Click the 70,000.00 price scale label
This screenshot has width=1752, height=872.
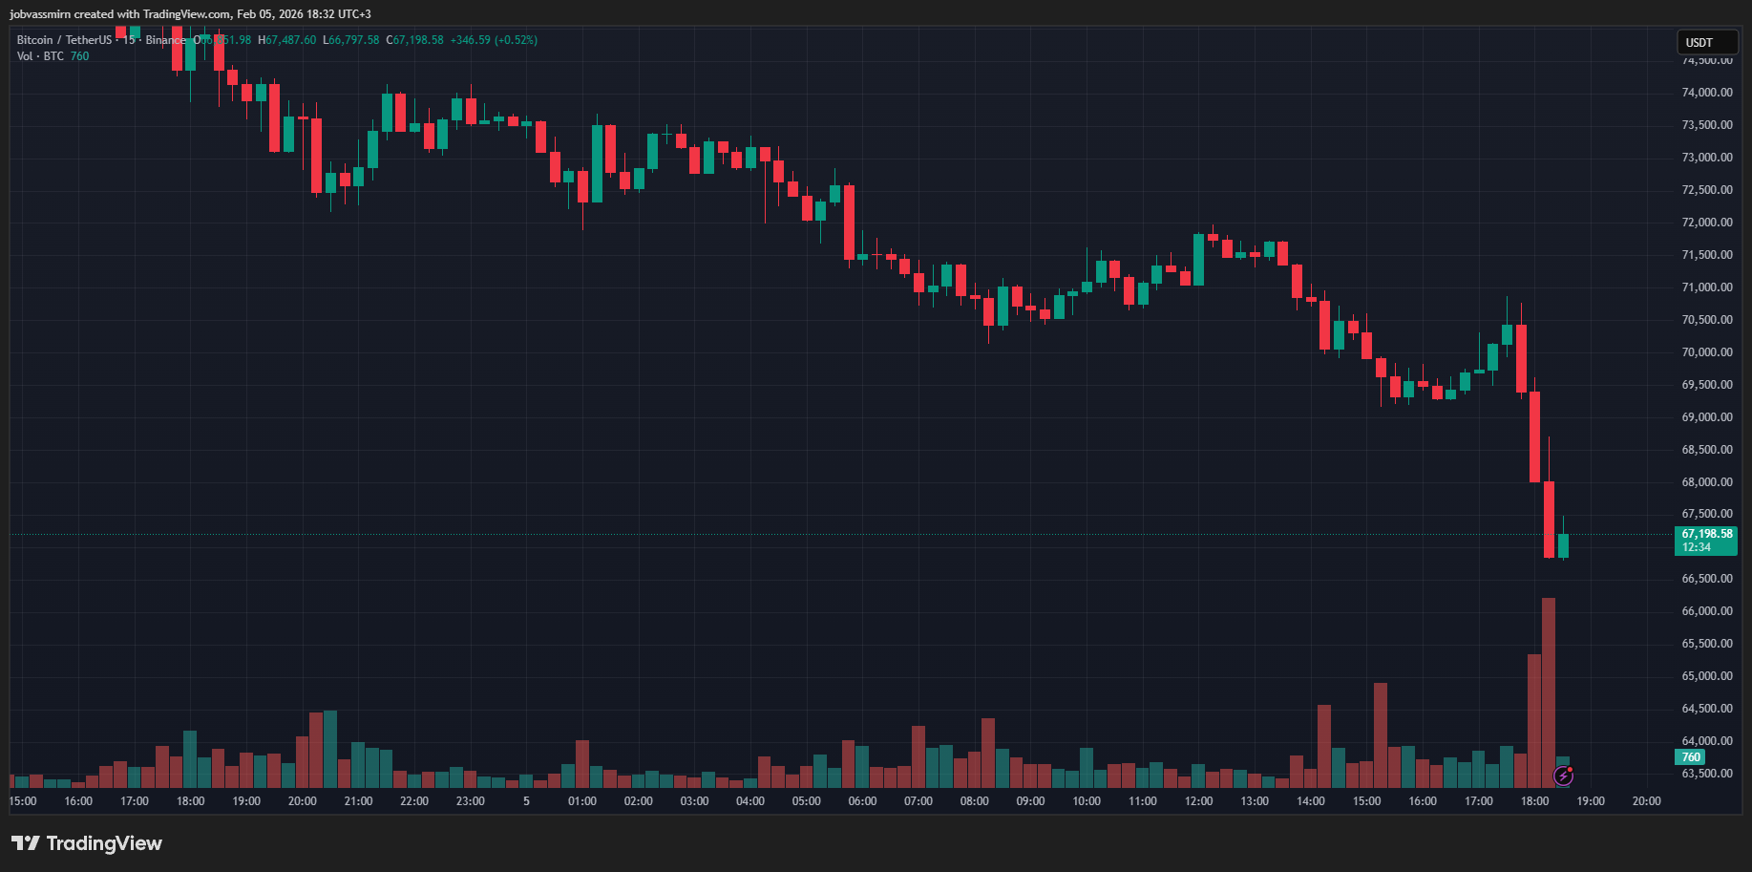tap(1706, 352)
